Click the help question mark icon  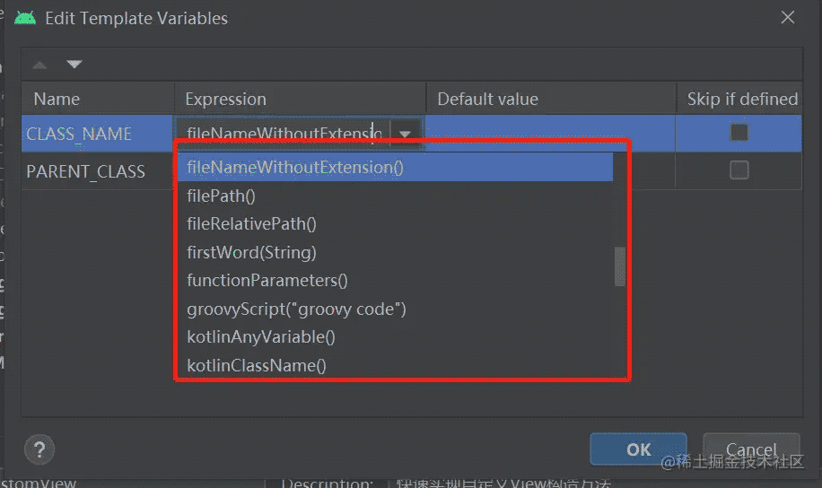click(39, 449)
